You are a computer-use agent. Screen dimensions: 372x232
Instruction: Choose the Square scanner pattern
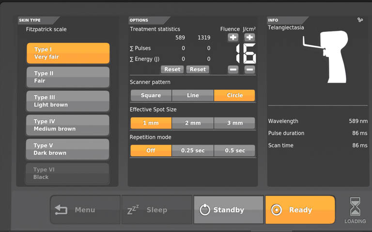click(x=151, y=95)
